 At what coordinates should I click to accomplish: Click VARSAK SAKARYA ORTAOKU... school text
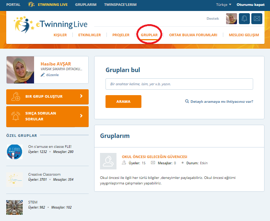[x=62, y=69]
